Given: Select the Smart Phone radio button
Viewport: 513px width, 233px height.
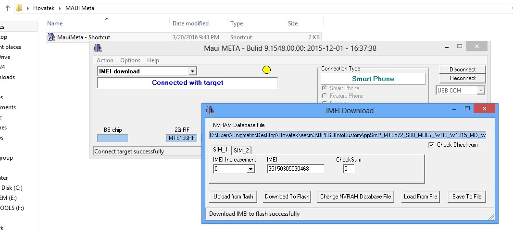Looking at the screenshot, I should point(324,88).
